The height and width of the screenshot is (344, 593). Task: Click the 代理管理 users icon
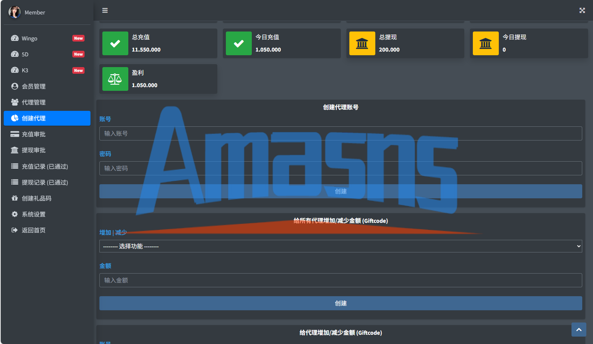[15, 102]
